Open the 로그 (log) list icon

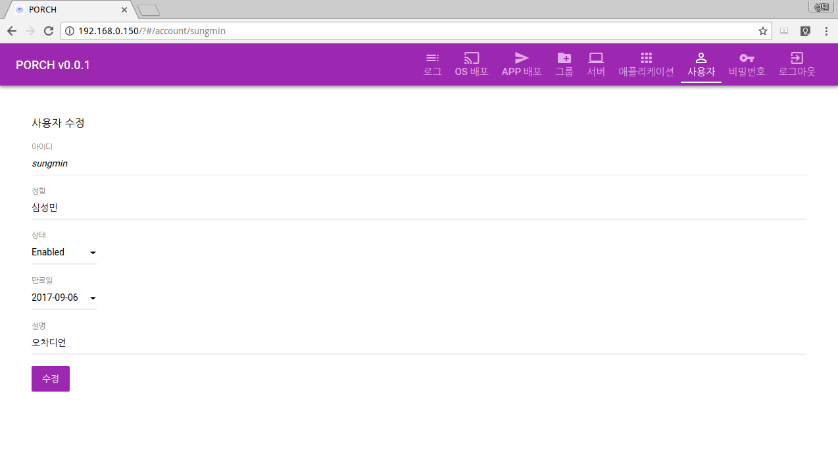pos(432,58)
